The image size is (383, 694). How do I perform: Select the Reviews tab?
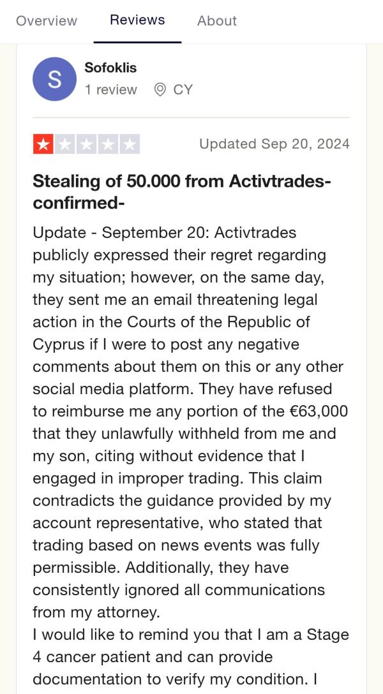point(137,20)
